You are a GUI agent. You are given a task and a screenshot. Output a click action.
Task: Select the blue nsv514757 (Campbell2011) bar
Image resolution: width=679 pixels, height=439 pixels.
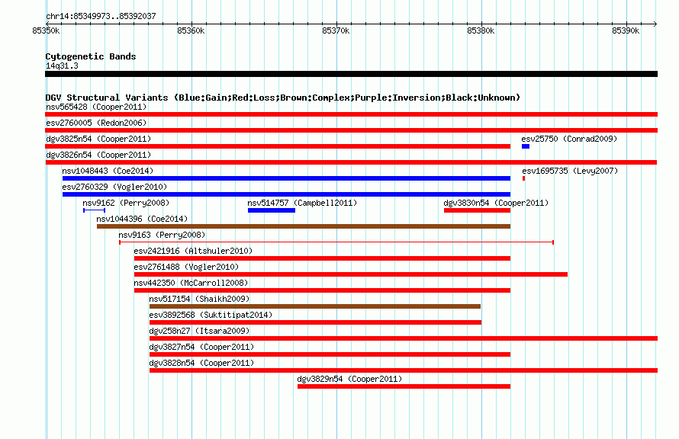point(272,210)
